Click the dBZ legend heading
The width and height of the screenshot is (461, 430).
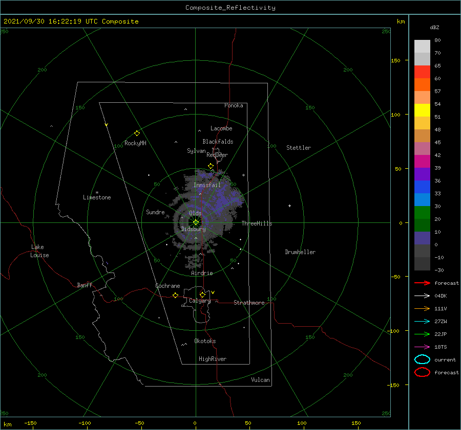(434, 27)
